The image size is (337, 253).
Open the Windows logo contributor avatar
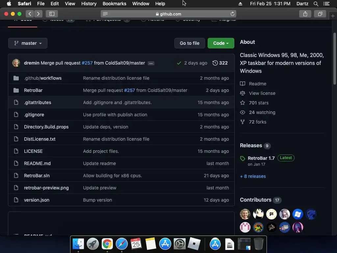coord(298,214)
